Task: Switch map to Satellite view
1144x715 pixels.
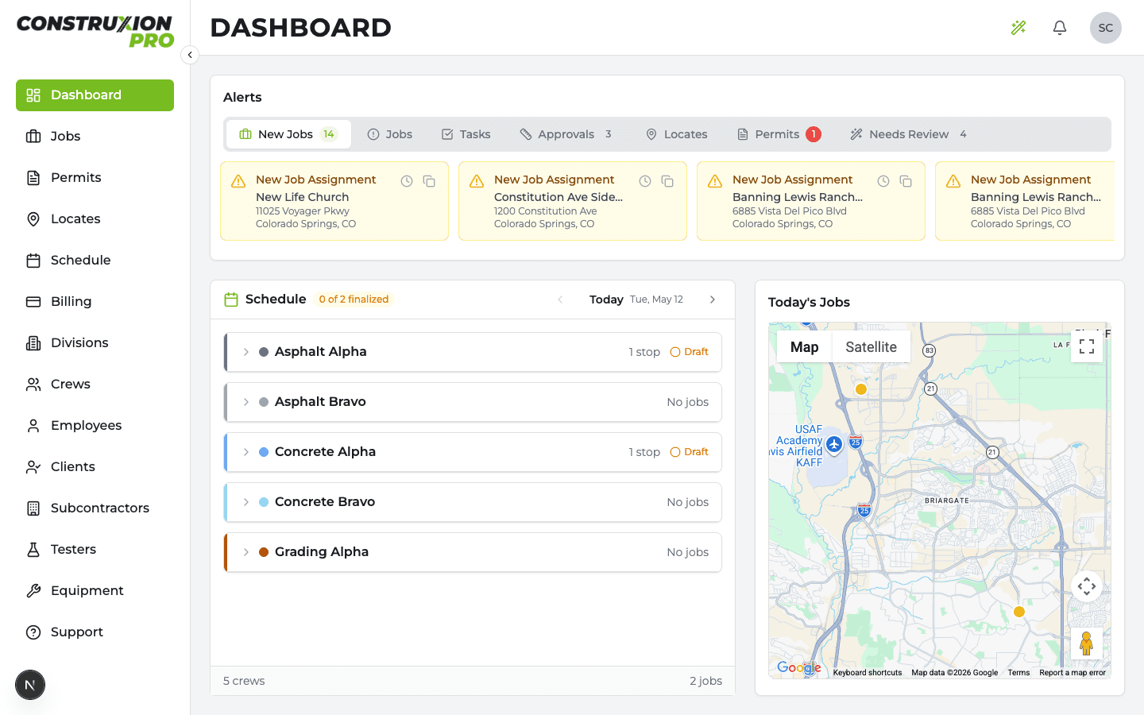Action: point(871,347)
